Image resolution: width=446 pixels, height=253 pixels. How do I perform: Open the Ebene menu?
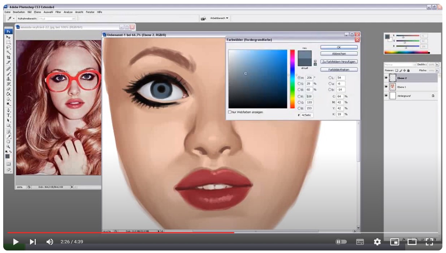pos(38,12)
